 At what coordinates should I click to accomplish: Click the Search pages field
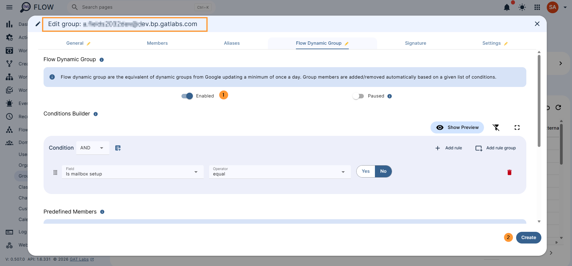click(141, 7)
